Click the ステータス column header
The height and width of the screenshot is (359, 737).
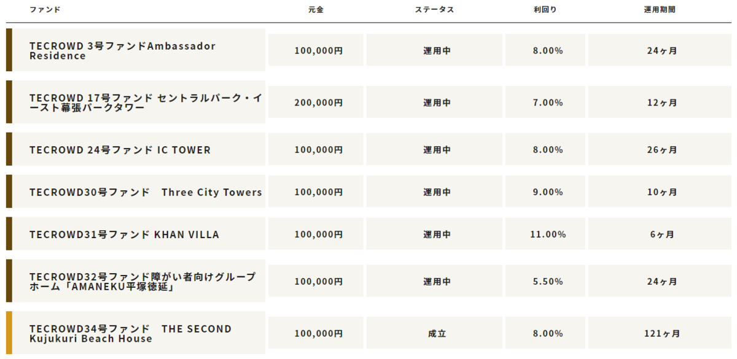(x=434, y=10)
